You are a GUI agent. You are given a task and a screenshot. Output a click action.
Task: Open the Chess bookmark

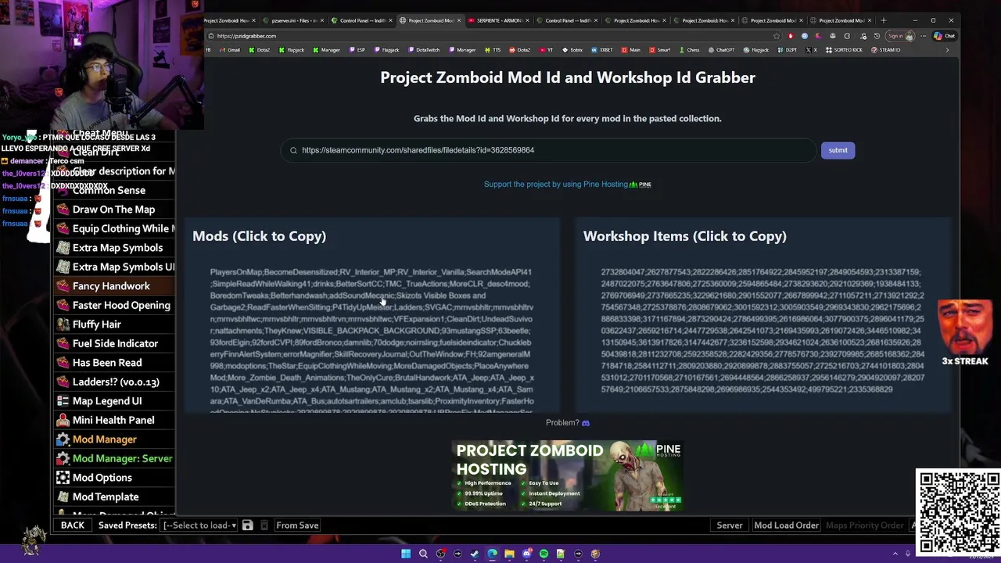689,50
